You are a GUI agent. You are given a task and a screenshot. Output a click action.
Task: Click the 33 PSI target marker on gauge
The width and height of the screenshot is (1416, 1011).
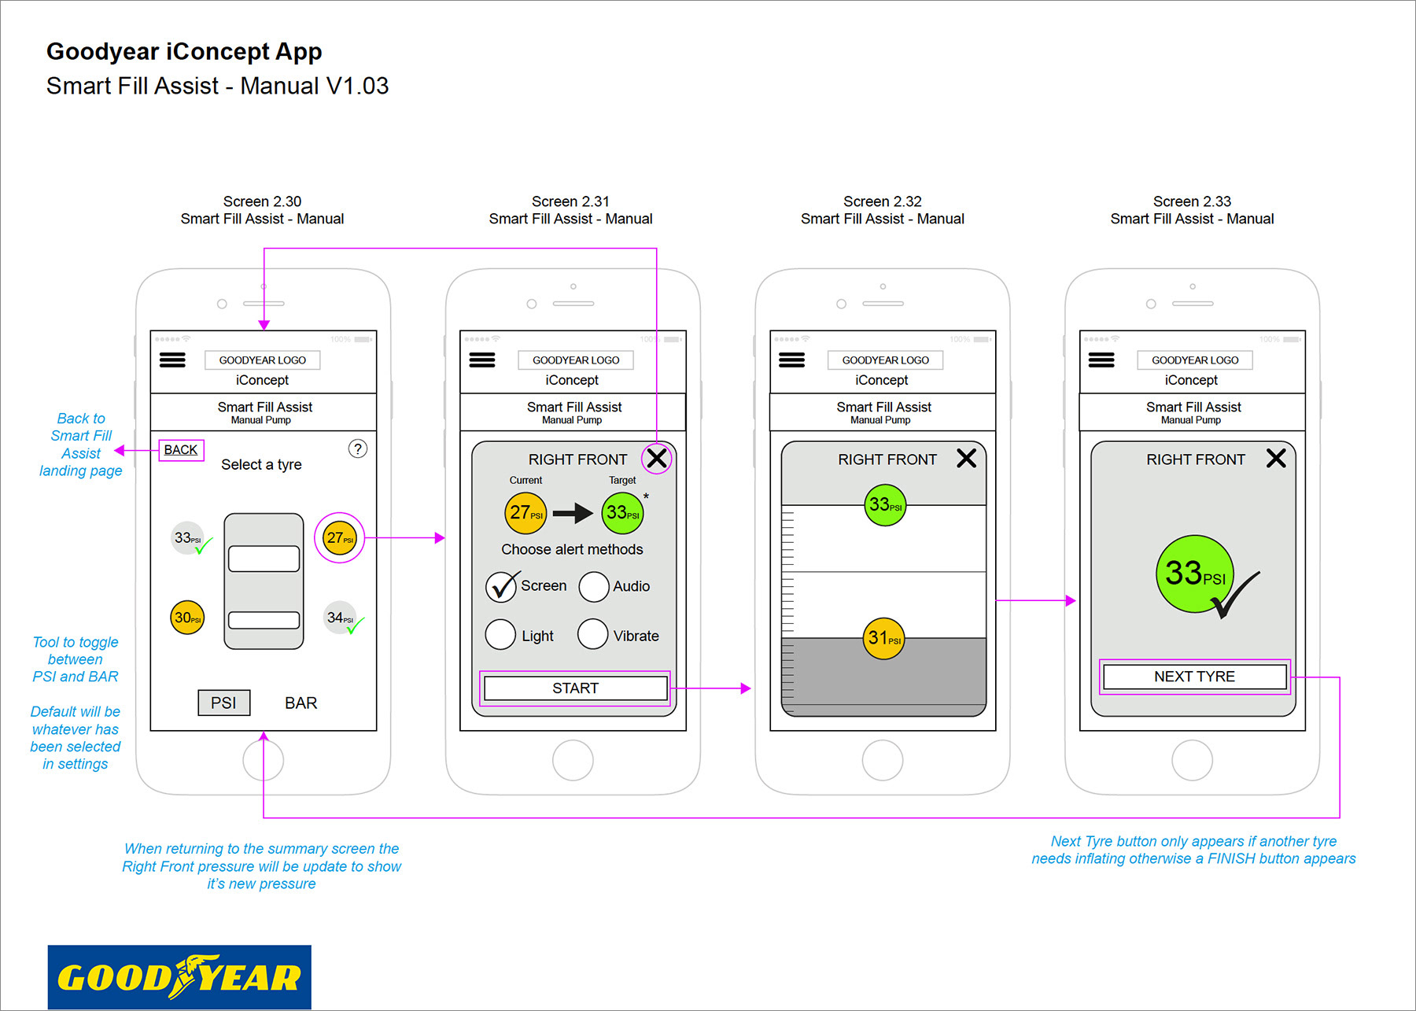885,504
